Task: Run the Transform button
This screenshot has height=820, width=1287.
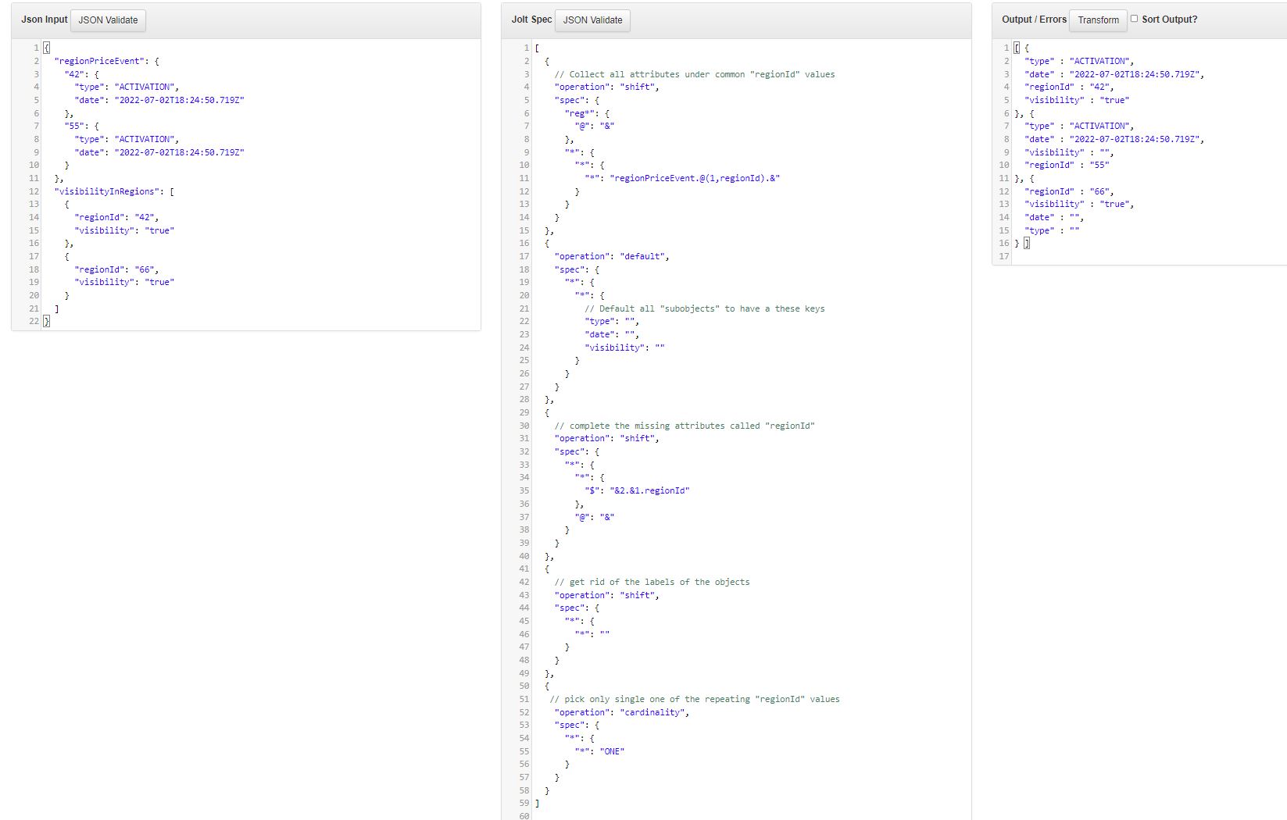Action: point(1098,20)
